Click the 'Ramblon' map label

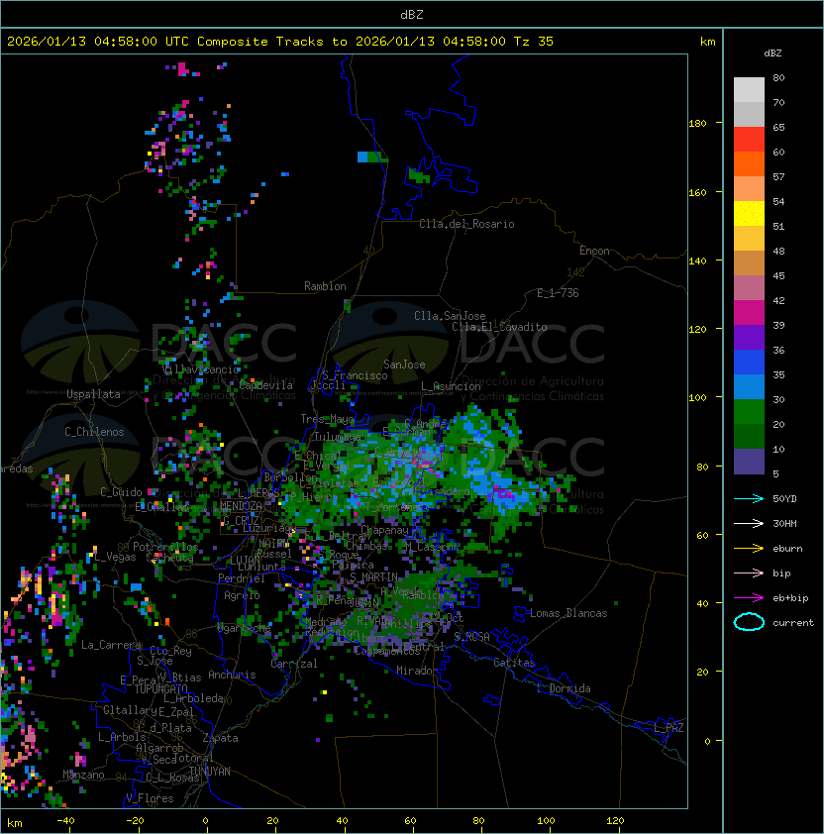[325, 286]
